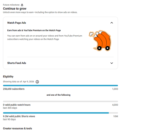Select the Eligibility section heading
The image size is (156, 131).
click(x=8, y=77)
